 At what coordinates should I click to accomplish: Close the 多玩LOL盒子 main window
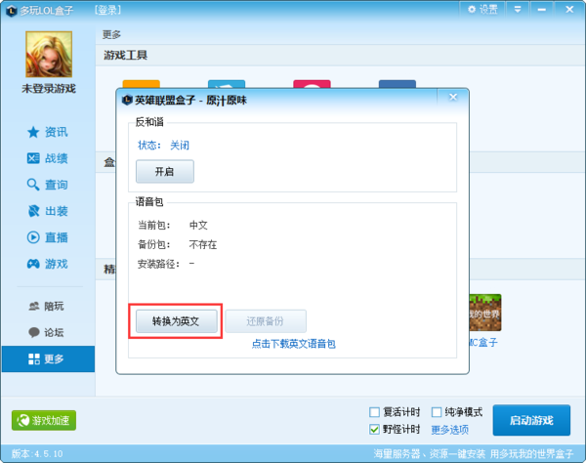point(569,10)
